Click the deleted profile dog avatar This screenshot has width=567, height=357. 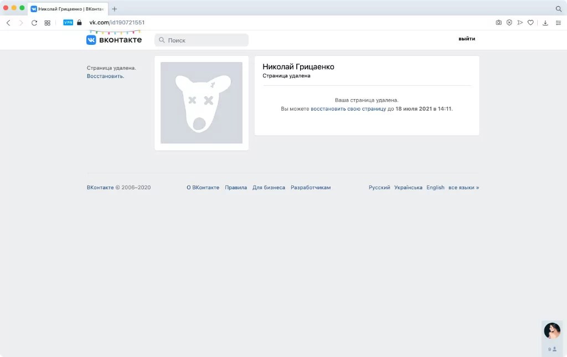coord(202,103)
